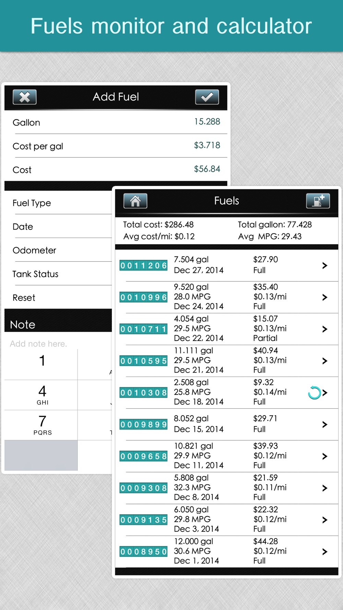This screenshot has height=610, width=343.
Task: Edit the Gallon value 15.288
Action: 207,121
